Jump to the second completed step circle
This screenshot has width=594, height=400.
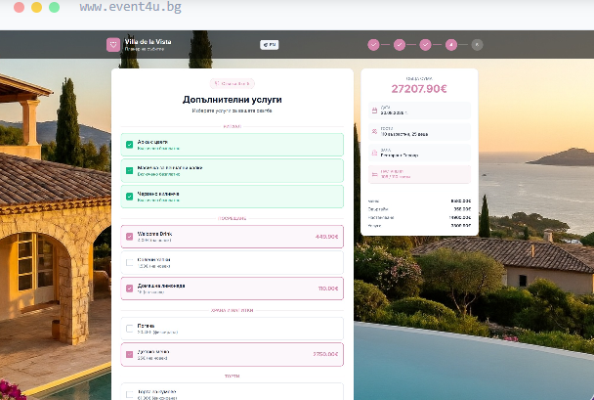tap(400, 45)
